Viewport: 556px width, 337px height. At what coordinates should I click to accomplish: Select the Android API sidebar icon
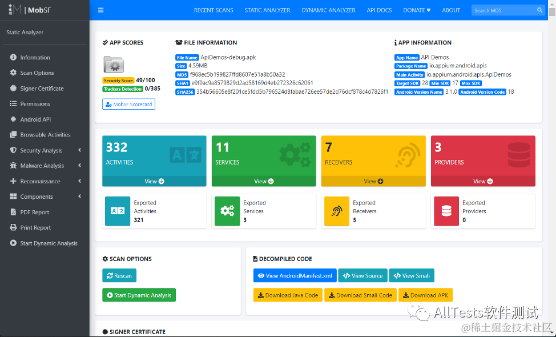click(x=14, y=119)
